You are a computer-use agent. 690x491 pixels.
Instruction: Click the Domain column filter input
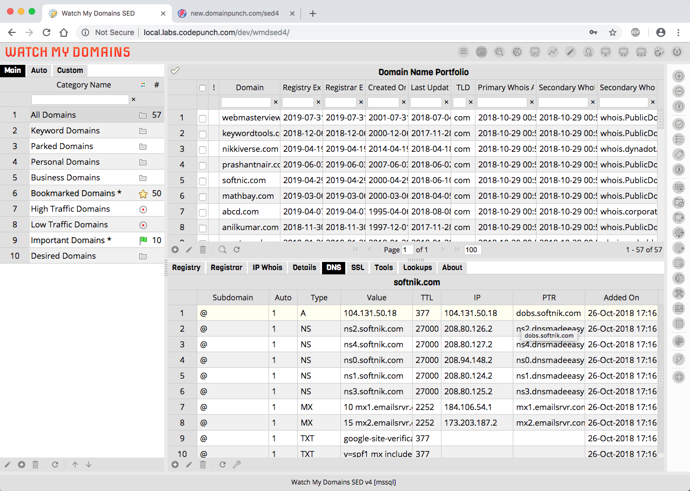[x=246, y=102]
